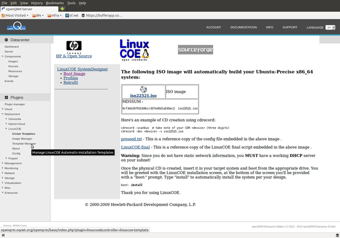Go to Dashboard in Datacenter
340x238 pixels.
click(x=12, y=46)
